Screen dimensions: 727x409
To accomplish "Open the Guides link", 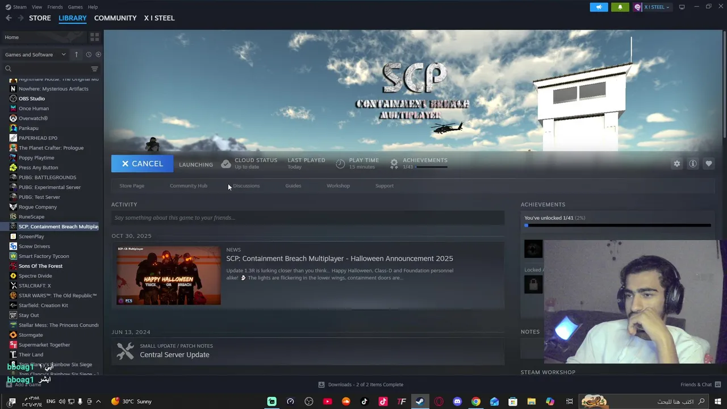I will 293,186.
